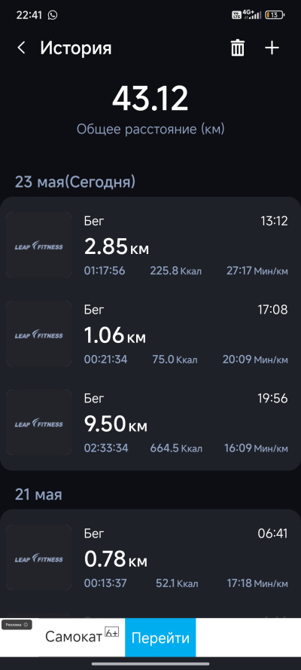Open the 1.06 км run entry at 17:08

tap(150, 334)
